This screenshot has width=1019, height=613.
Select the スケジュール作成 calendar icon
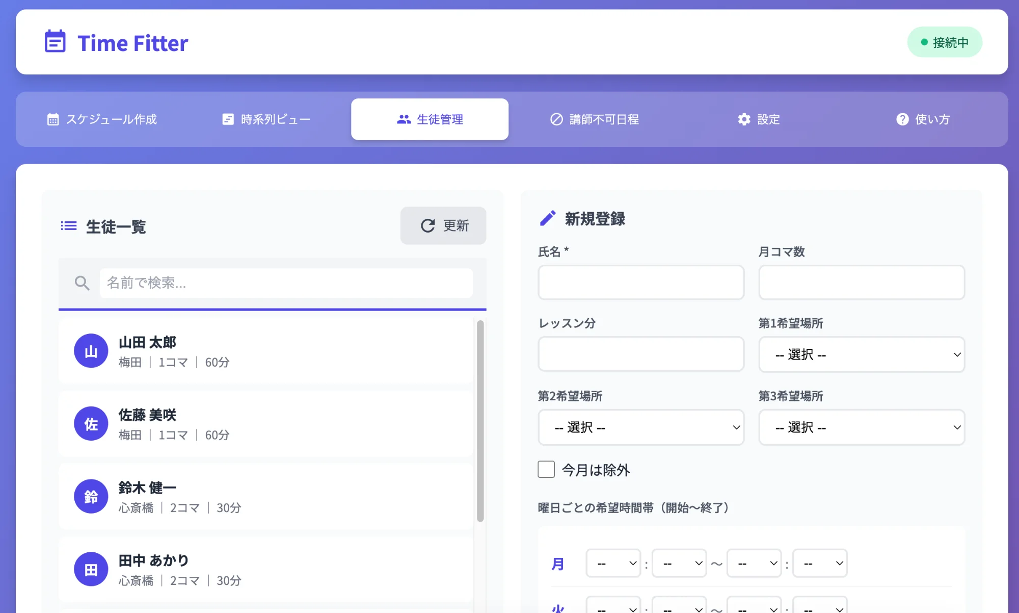pyautogui.click(x=53, y=119)
